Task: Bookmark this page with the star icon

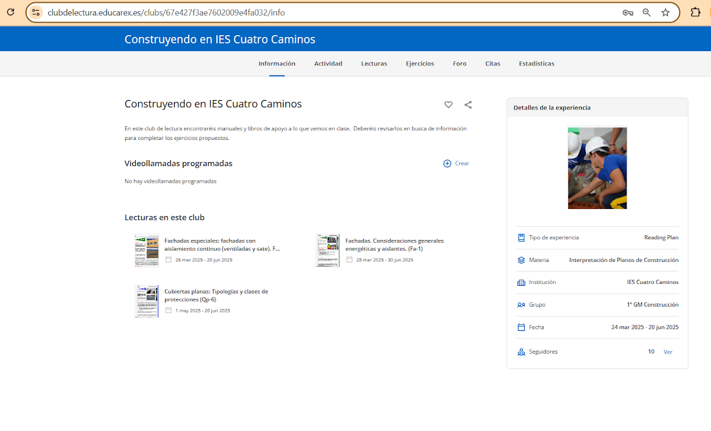Action: (x=665, y=13)
